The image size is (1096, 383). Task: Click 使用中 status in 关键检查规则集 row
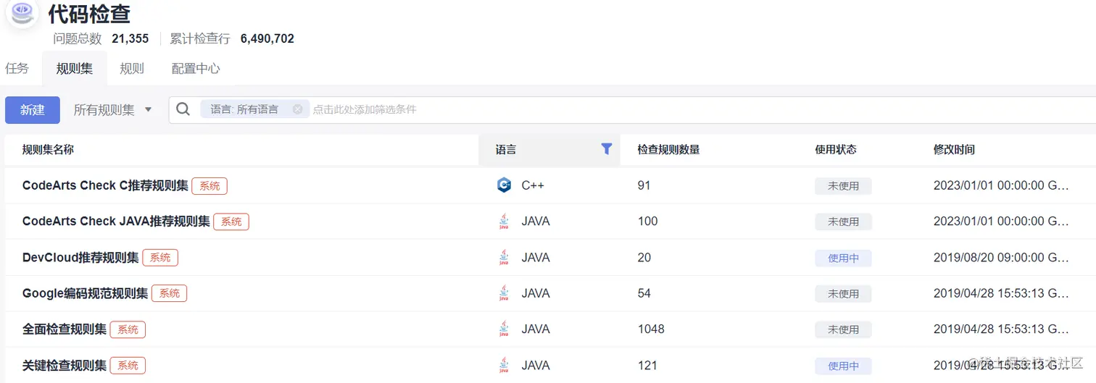coord(843,366)
